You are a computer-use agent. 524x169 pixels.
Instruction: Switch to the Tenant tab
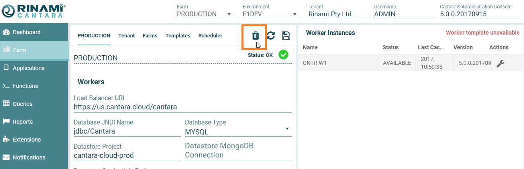(126, 36)
